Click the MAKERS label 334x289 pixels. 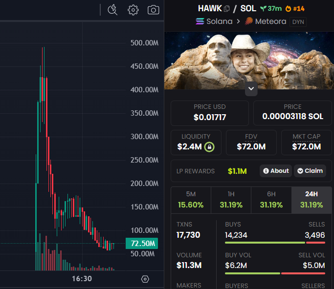[189, 286]
